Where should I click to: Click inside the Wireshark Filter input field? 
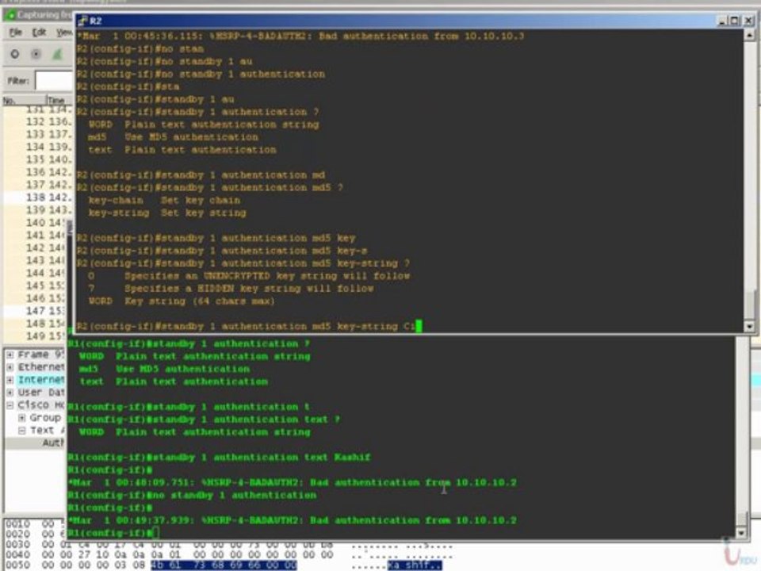pyautogui.click(x=55, y=81)
